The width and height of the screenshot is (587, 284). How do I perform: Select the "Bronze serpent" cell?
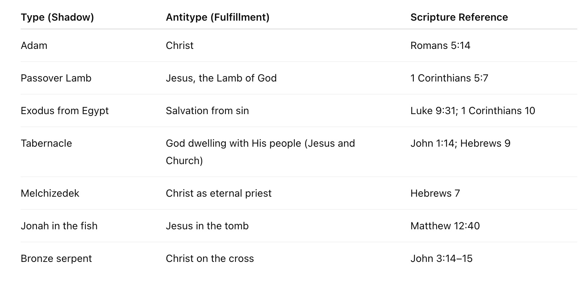click(56, 259)
